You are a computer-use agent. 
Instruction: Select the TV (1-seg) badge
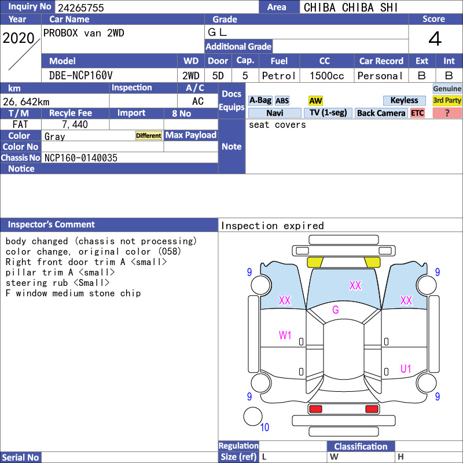tap(328, 113)
